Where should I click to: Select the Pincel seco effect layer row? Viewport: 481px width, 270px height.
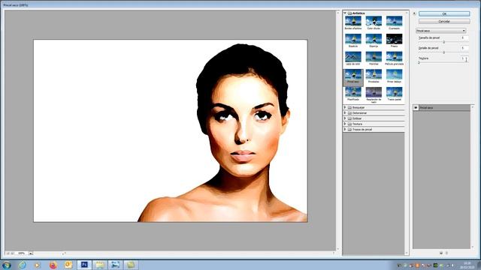tap(441, 108)
